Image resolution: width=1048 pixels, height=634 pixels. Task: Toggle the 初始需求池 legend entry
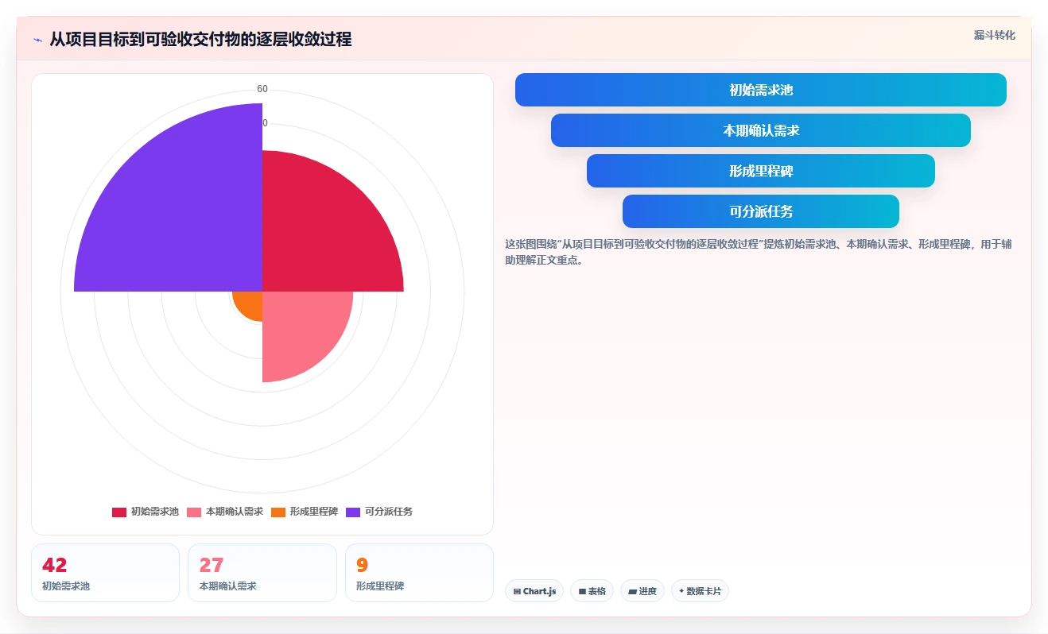click(146, 512)
